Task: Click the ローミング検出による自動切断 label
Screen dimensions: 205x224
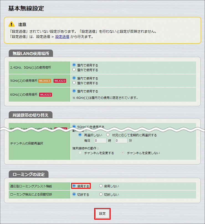Action: tap(31, 194)
